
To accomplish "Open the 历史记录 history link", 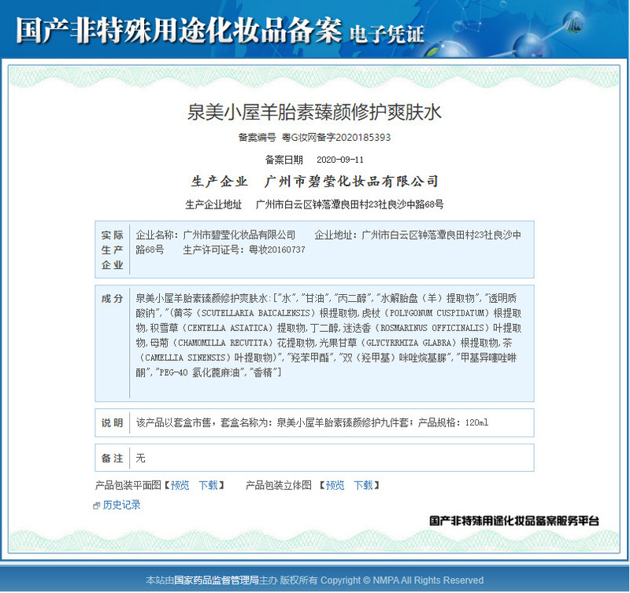I will tap(121, 505).
